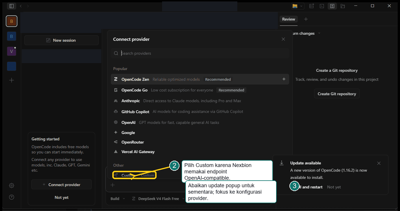This screenshot has width=400, height=211.
Task: Add a new project with plus icon
Action: [12, 80]
